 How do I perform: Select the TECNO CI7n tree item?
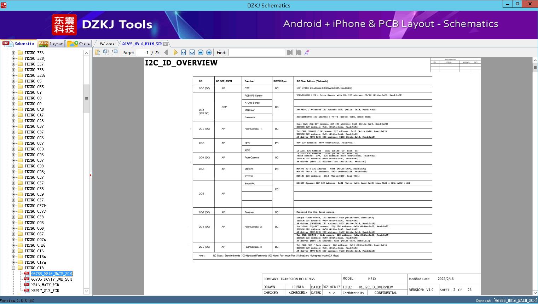35,262
